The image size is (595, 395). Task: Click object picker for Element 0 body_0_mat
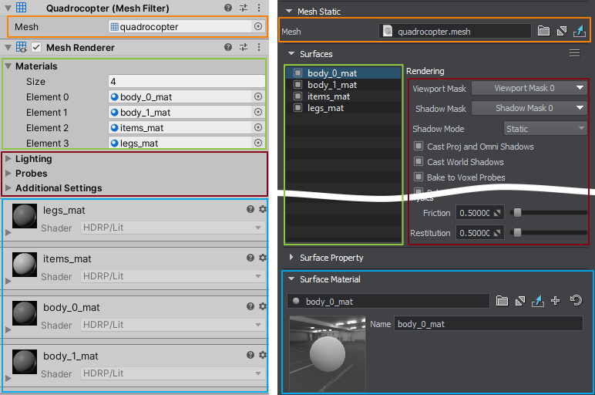coord(258,97)
